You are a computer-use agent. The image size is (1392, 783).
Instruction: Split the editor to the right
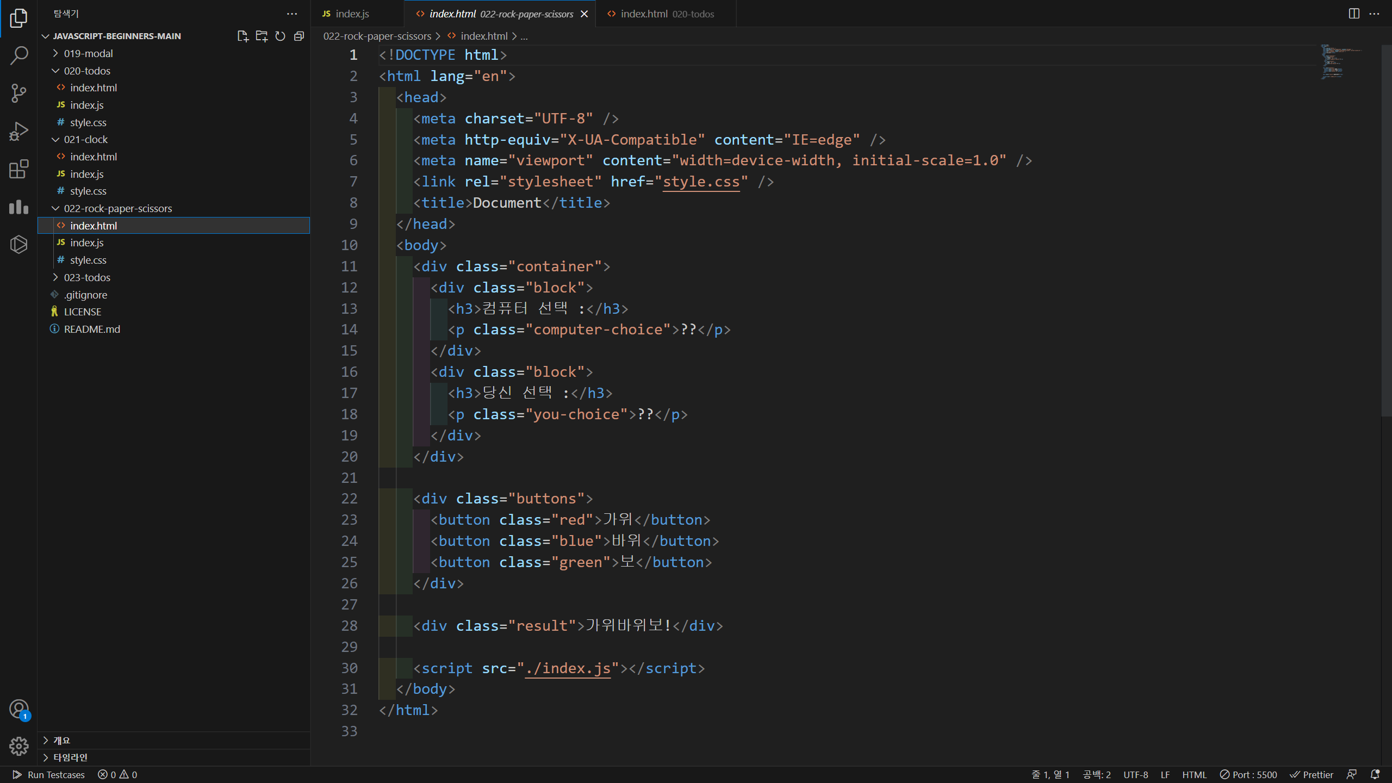click(x=1354, y=14)
